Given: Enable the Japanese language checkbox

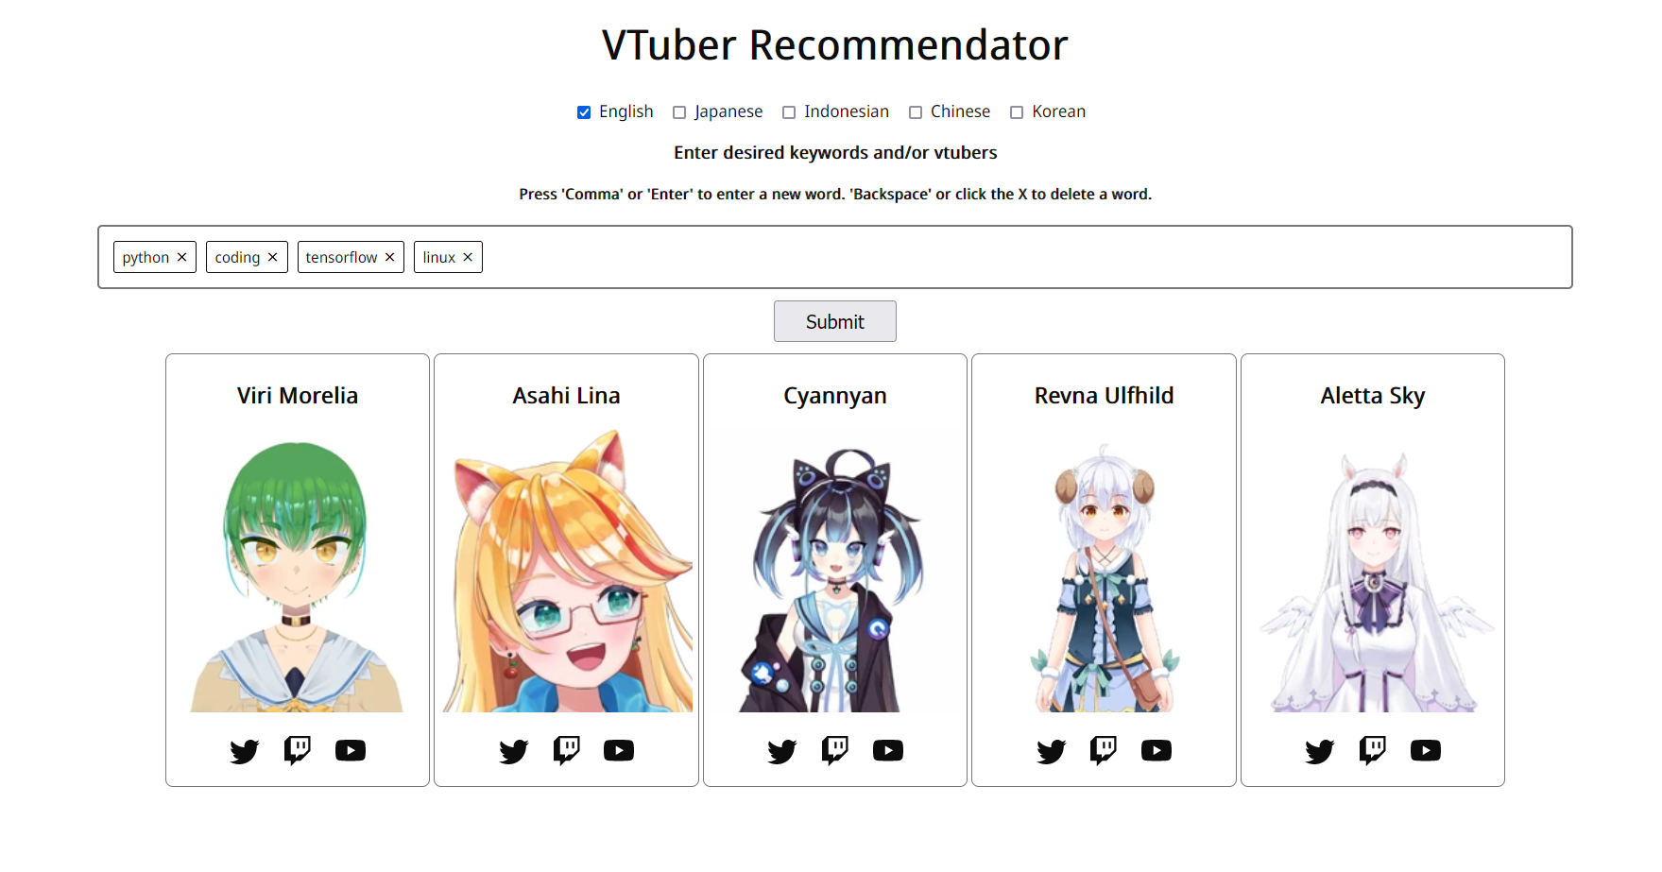Looking at the screenshot, I should pyautogui.click(x=679, y=112).
